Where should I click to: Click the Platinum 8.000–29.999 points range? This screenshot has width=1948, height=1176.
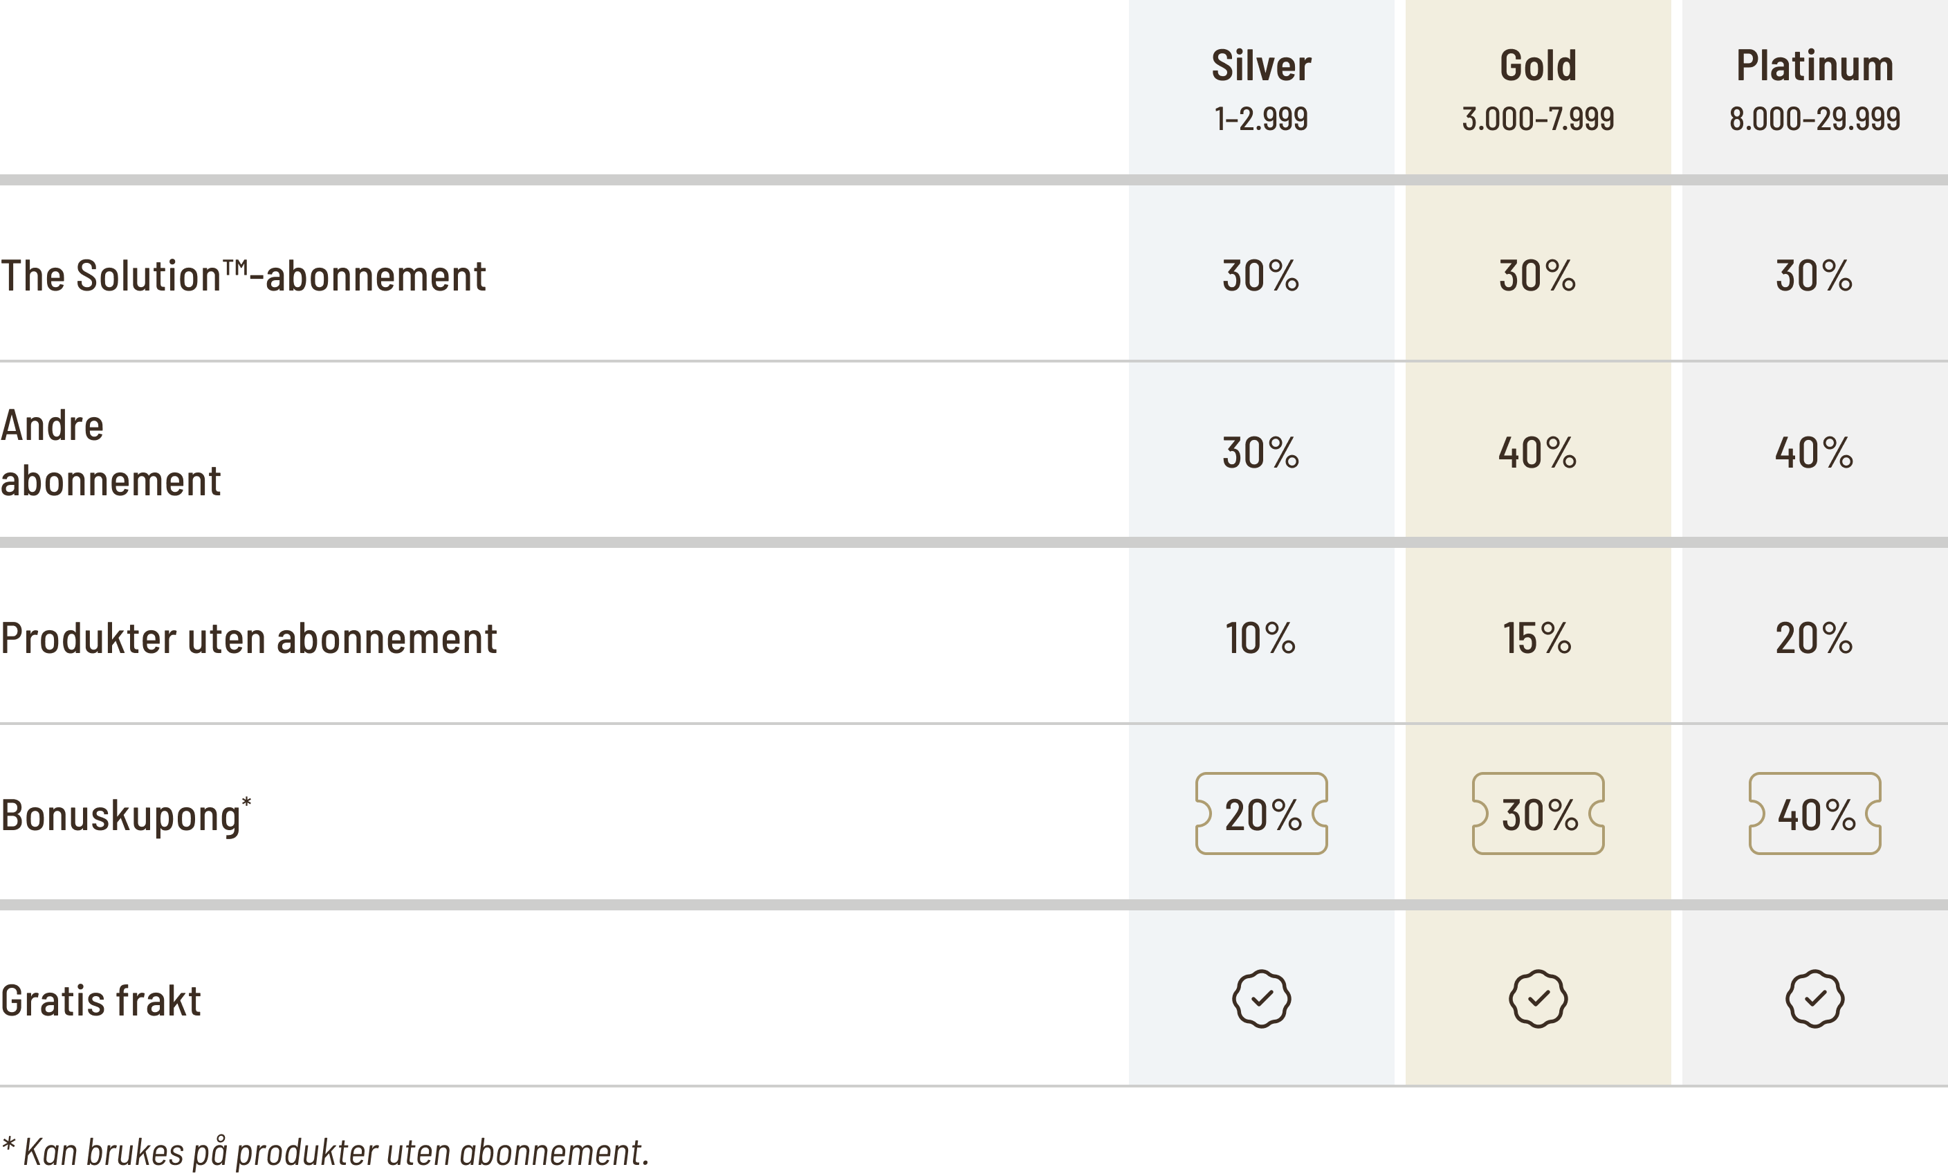click(1814, 120)
